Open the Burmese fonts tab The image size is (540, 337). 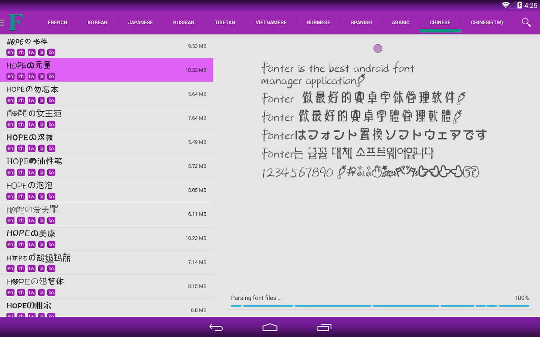click(x=319, y=22)
